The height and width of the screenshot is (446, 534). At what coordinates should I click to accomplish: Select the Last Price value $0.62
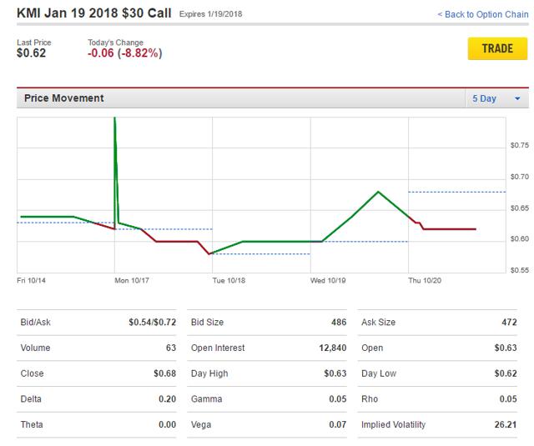[x=31, y=53]
